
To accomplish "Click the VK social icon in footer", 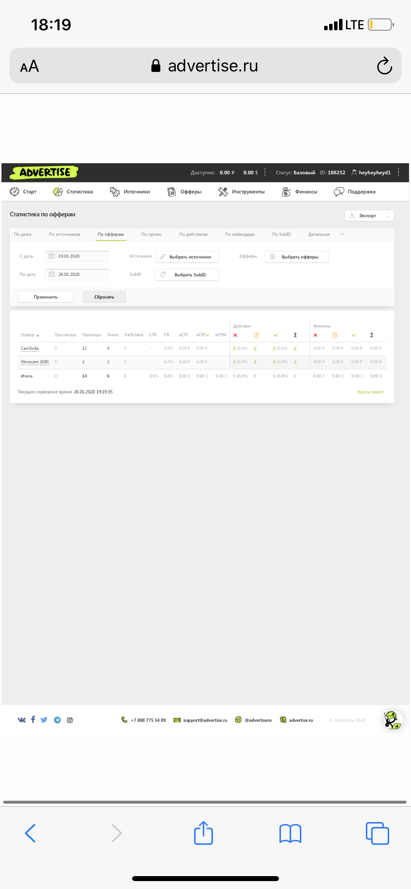I will pyautogui.click(x=21, y=720).
